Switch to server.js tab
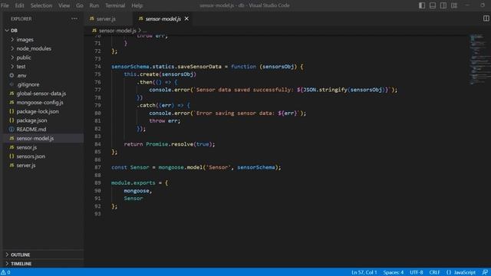491x276 pixels. [x=106, y=18]
